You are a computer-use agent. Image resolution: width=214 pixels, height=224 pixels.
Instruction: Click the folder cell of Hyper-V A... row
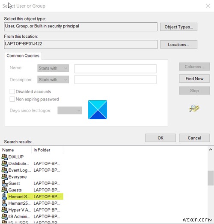(47, 210)
